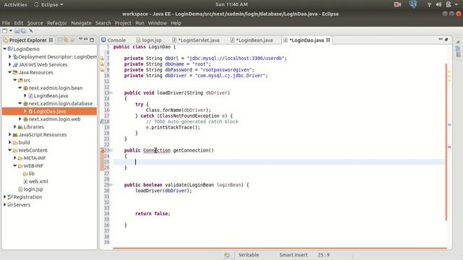
Task: Click the Save All toolbar icon
Action: (23, 30)
